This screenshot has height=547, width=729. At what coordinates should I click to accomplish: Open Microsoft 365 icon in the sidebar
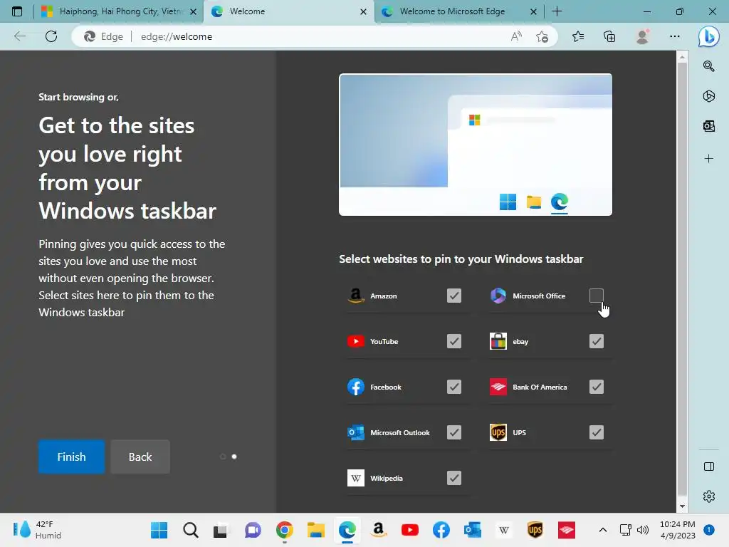[x=708, y=96]
